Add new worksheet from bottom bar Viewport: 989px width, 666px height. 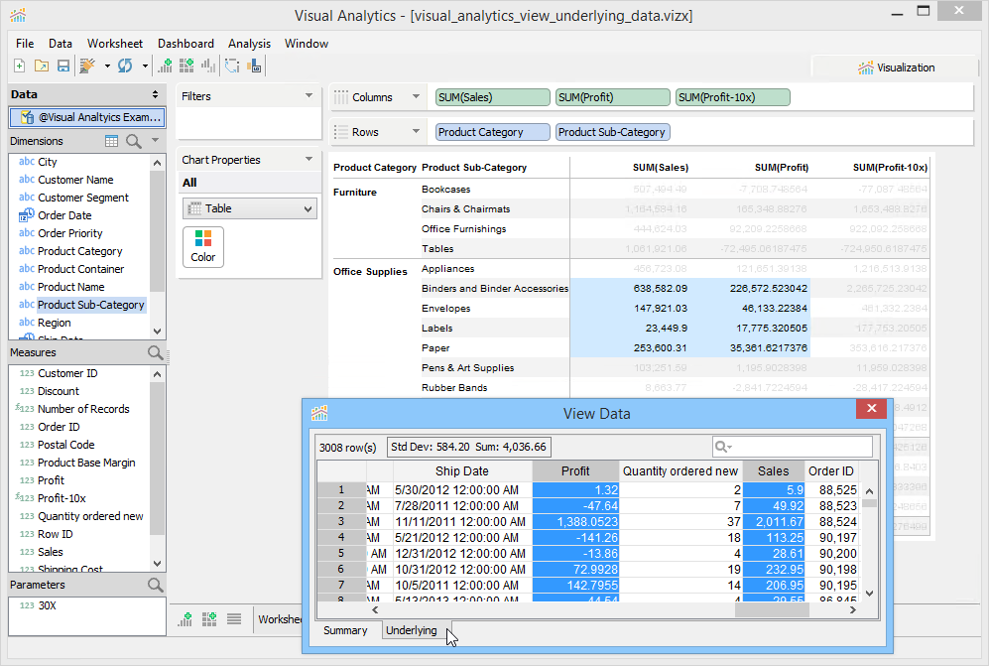tap(185, 619)
